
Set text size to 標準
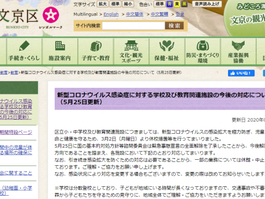[x=115, y=4]
